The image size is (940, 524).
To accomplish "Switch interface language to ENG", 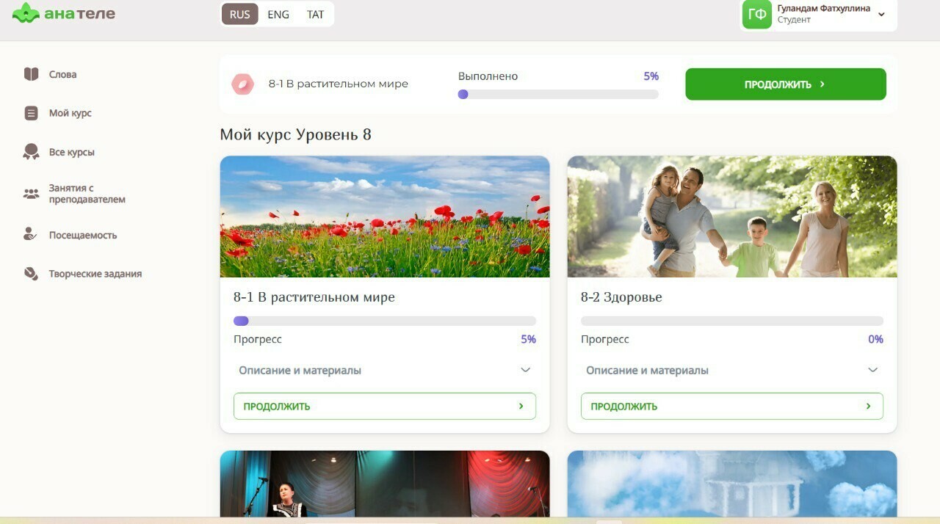I will [278, 15].
